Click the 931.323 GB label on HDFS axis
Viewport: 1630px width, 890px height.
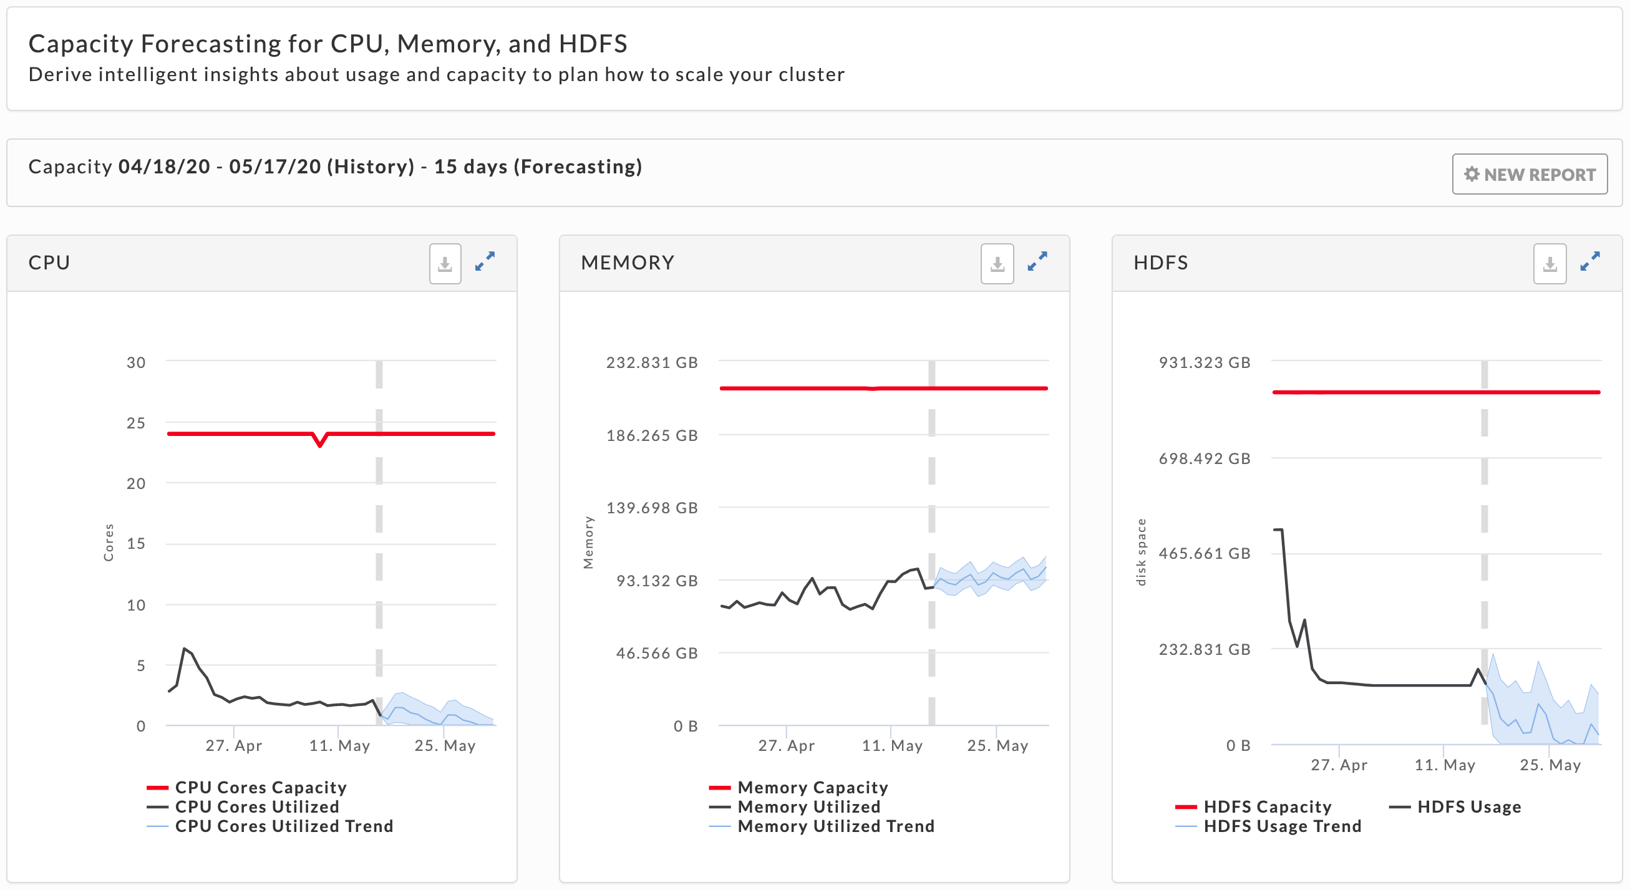coord(1205,362)
